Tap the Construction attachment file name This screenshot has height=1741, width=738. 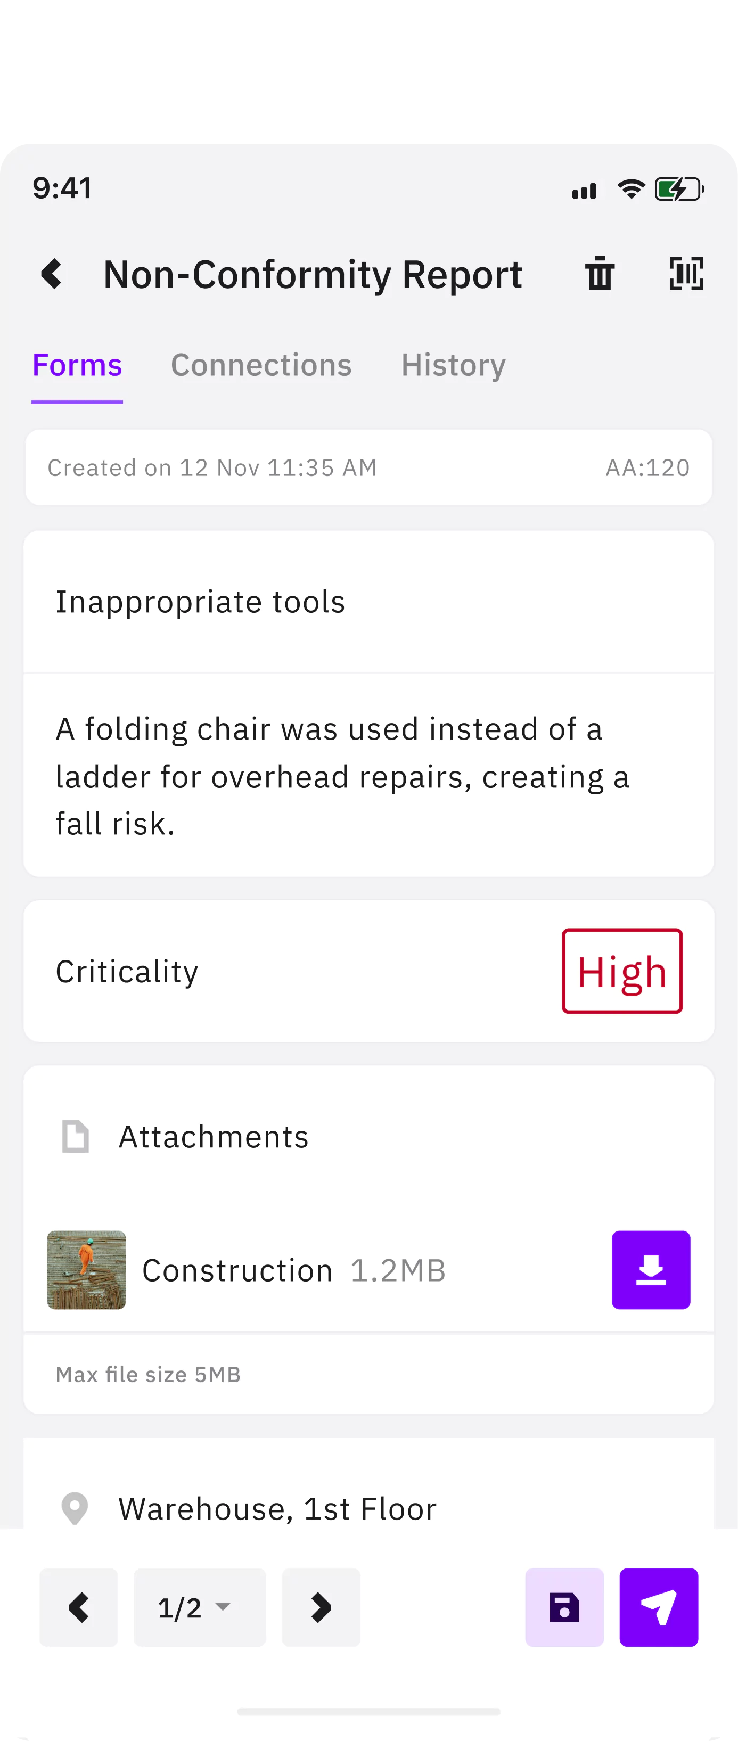pyautogui.click(x=237, y=1270)
